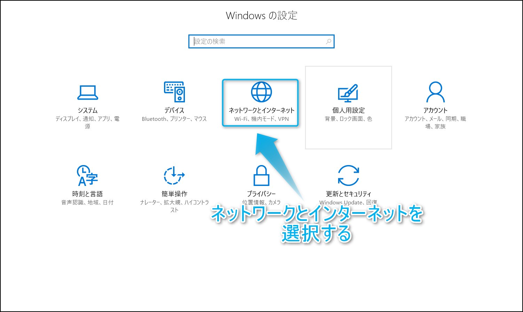
Task: Open the 個人用設定 label
Action: tap(348, 110)
